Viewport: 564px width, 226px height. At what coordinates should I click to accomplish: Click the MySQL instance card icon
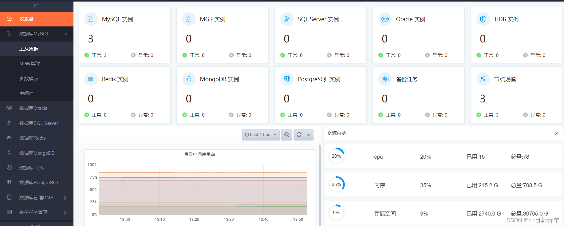pyautogui.click(x=91, y=19)
